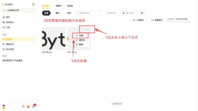
Task: Switch to the 收藏夹 tab
Action: point(58,6)
